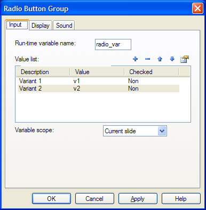The width and height of the screenshot is (206, 210).
Task: Click the run-time variable name field
Action: click(113, 44)
